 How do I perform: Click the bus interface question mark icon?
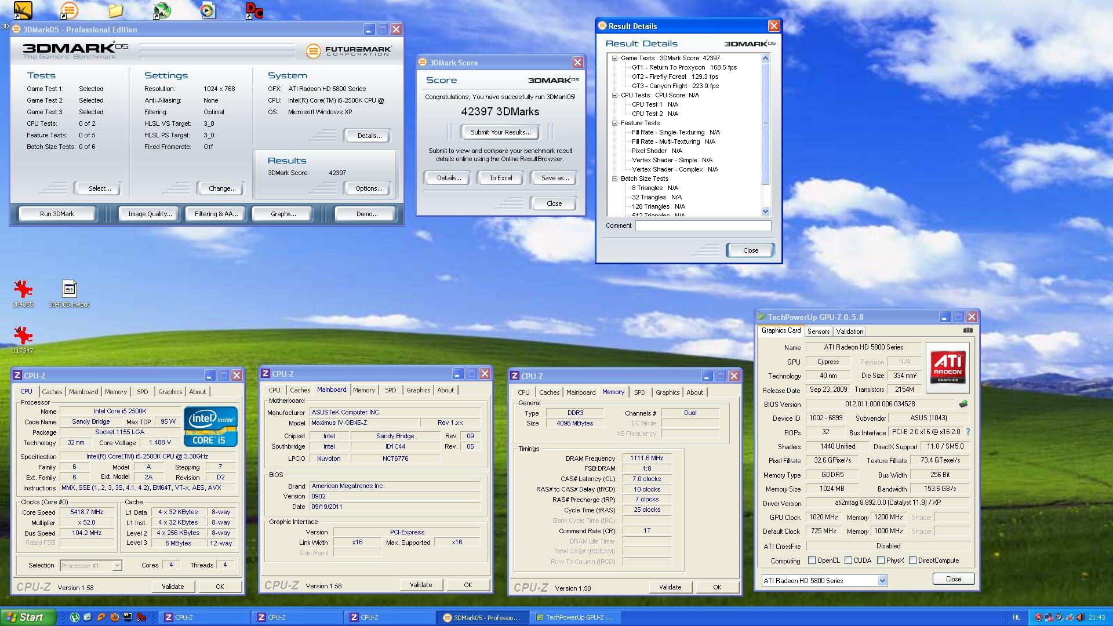click(x=967, y=432)
